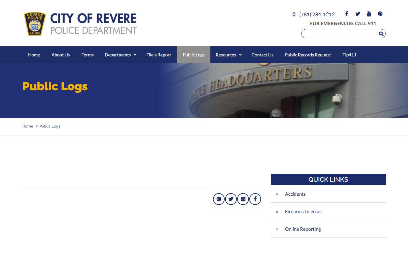
Task: Share page via Facebook circle icon
Action: (x=255, y=199)
